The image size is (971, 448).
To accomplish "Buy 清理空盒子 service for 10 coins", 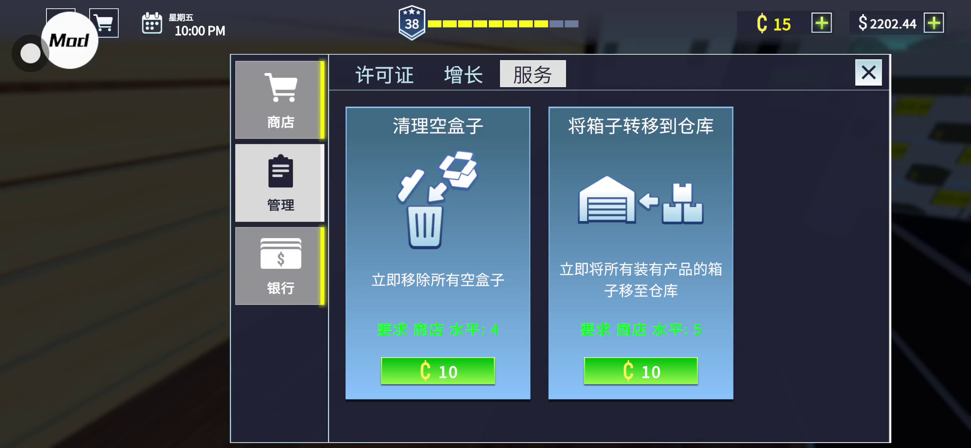I will click(438, 371).
